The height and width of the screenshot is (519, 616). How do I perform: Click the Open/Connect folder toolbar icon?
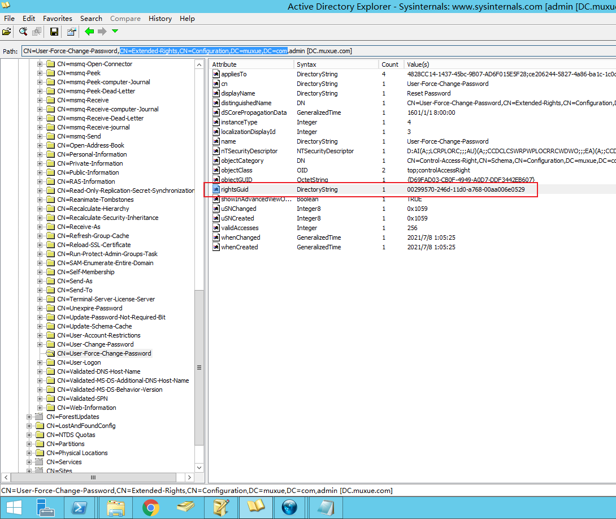pos(7,32)
